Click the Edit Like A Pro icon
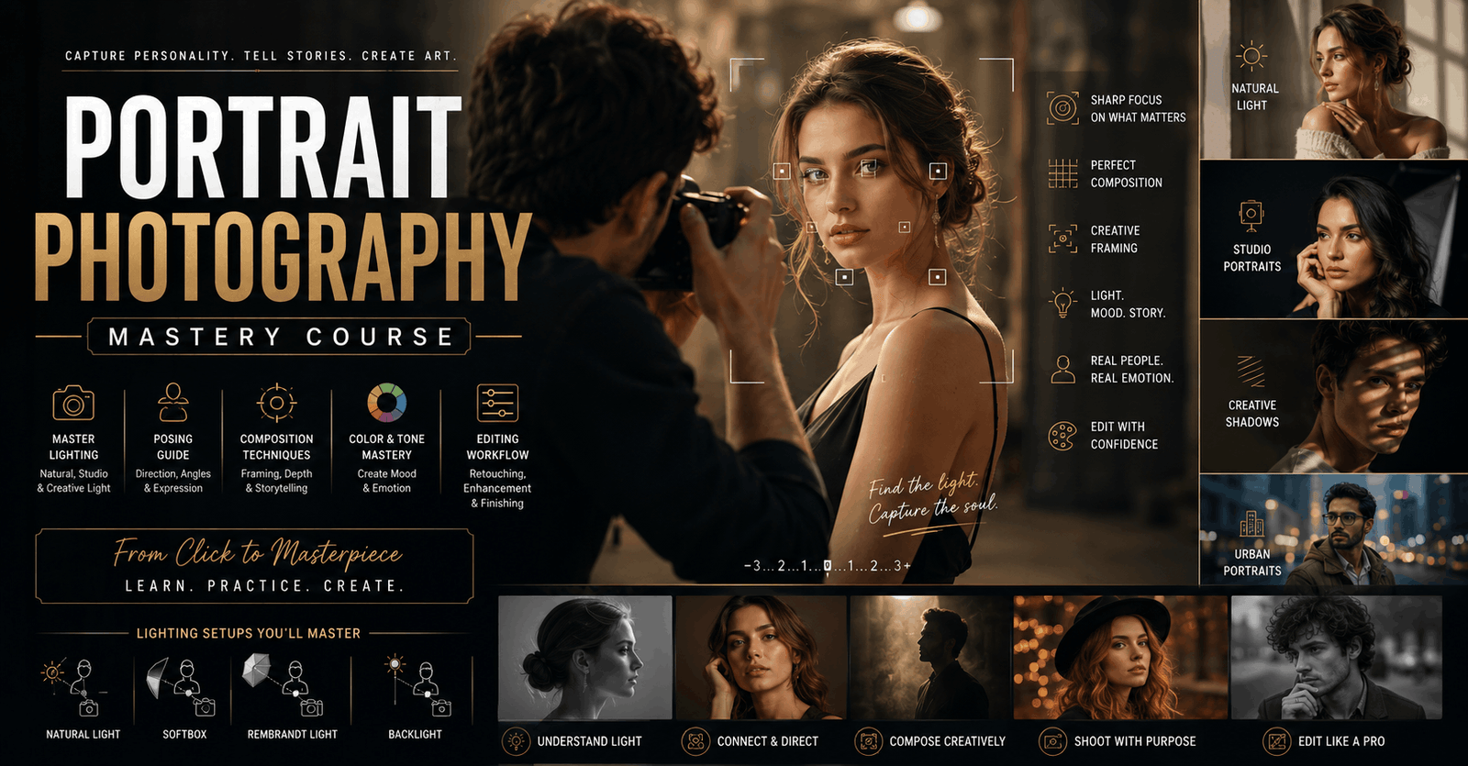Viewport: 1468px width, 766px height. point(1276,741)
